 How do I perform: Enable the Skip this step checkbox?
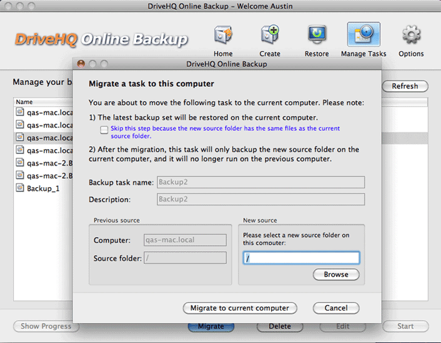click(104, 129)
